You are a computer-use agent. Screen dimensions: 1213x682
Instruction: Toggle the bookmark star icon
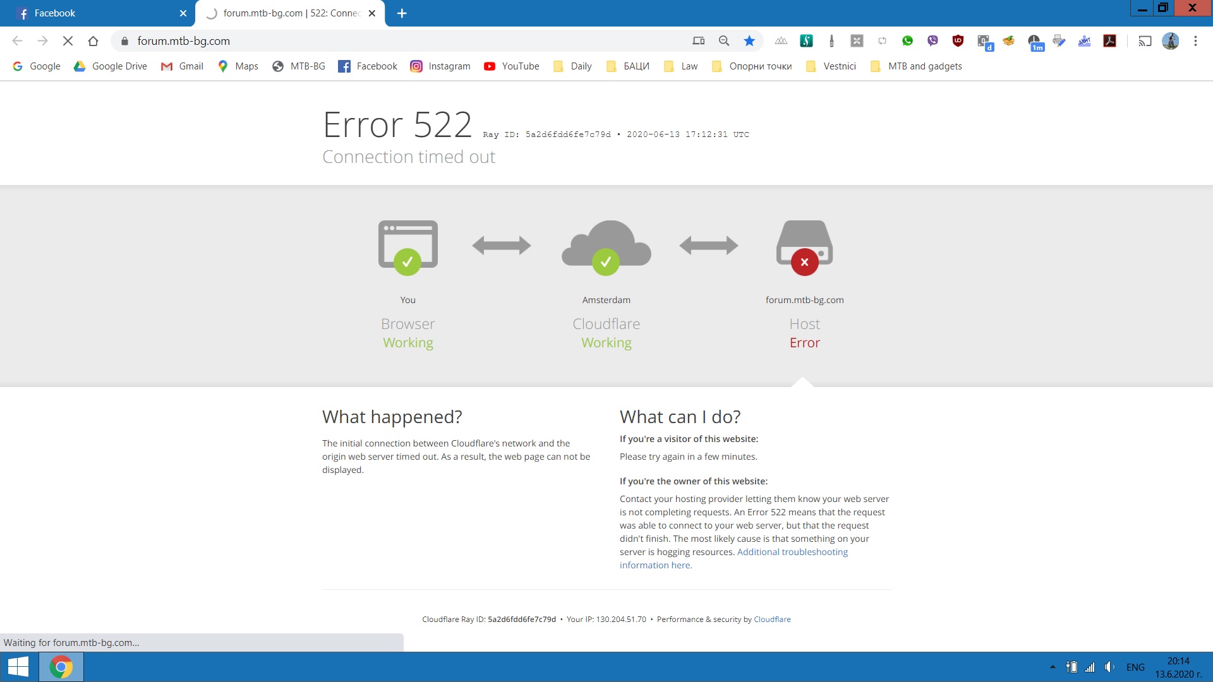pos(749,41)
